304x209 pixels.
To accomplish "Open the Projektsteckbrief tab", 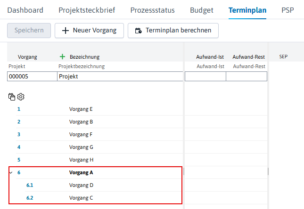I will pos(87,10).
